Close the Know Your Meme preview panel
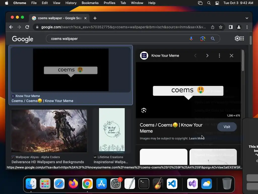The width and height of the screenshot is (258, 194). click(232, 56)
